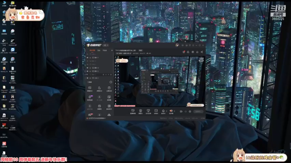Collapse the 工具箱 toolbox panel
291x163 pixels.
point(111,82)
